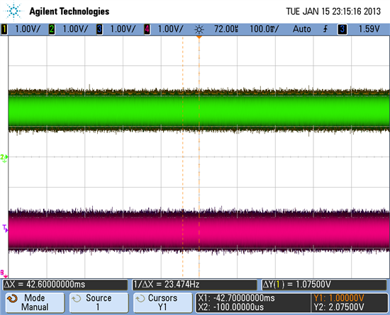Viewport: 390px width, 315px height.
Task: Select the channel 1 yellow indicator
Action: click(4, 29)
